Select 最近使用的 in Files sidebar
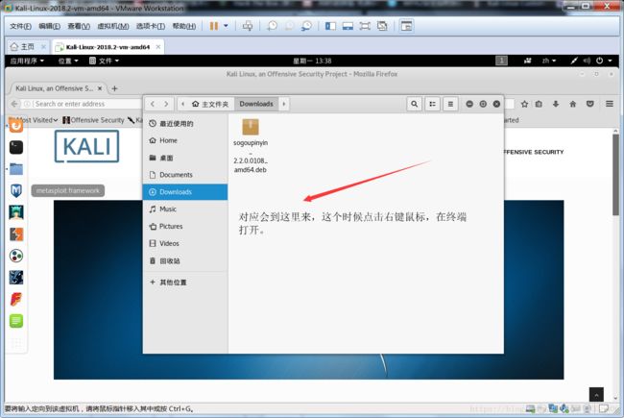This screenshot has height=418, width=624. click(185, 124)
